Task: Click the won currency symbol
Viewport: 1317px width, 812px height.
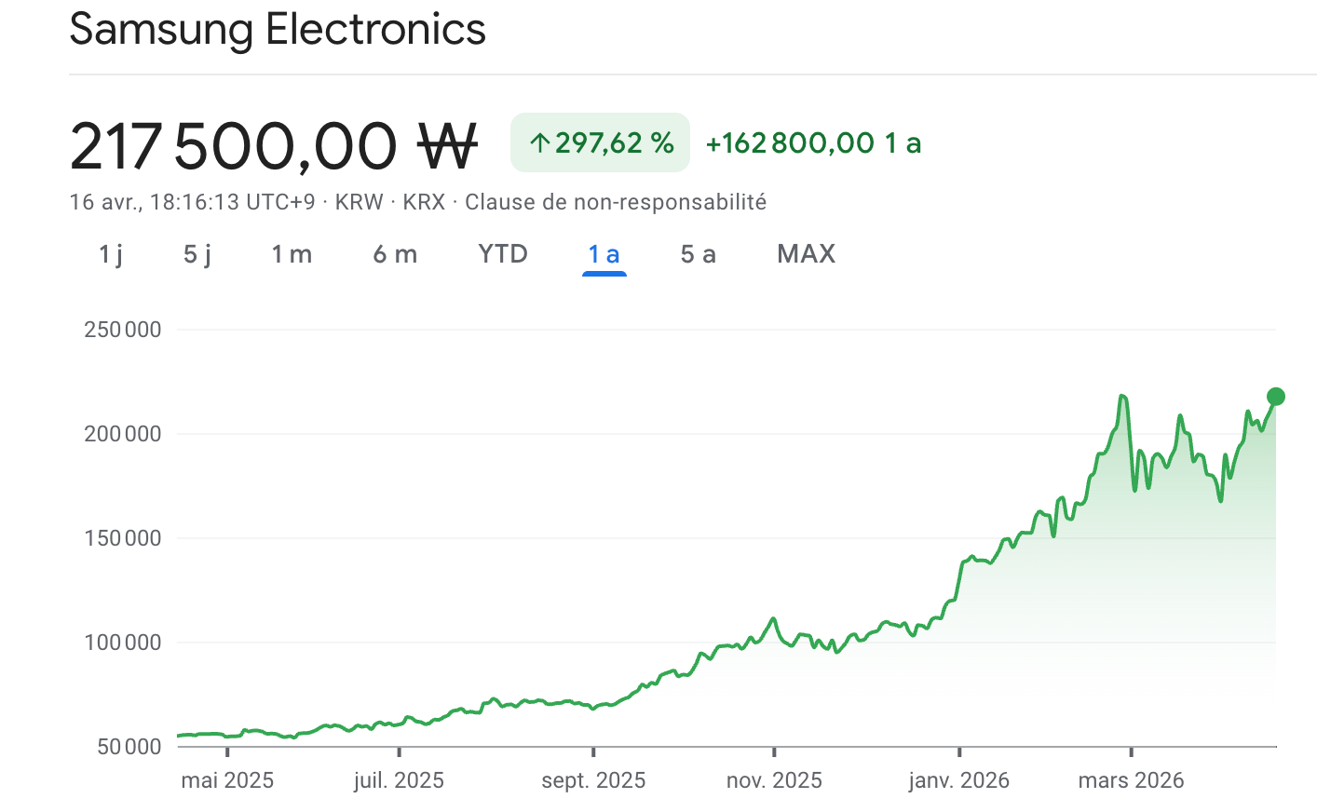Action: 447,146
